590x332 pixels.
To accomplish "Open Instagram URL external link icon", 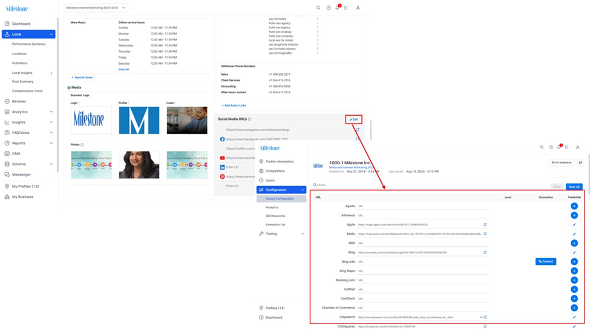I will click(x=358, y=130).
